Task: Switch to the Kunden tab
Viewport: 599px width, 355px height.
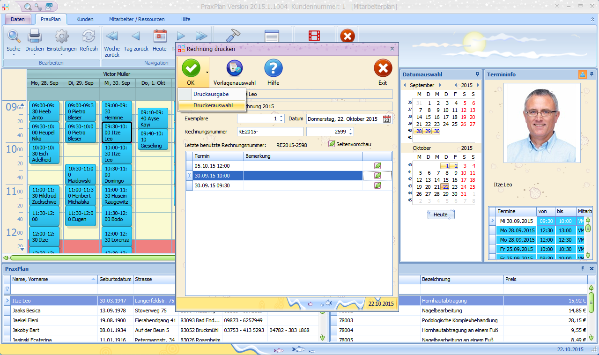Action: 85,19
